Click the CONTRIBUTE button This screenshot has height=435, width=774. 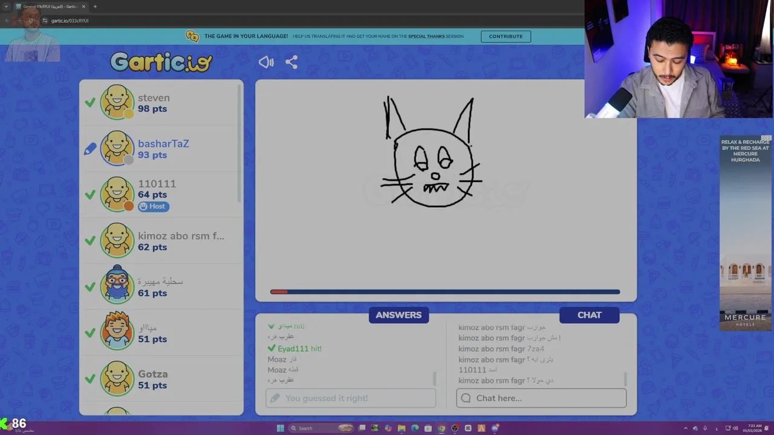click(x=506, y=36)
